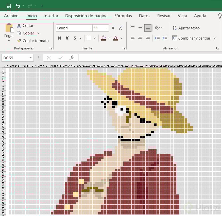
Task: Click the Undo arrow icon
Action: [x=18, y=6]
